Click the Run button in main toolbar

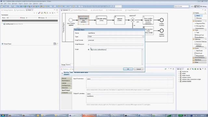25,6
